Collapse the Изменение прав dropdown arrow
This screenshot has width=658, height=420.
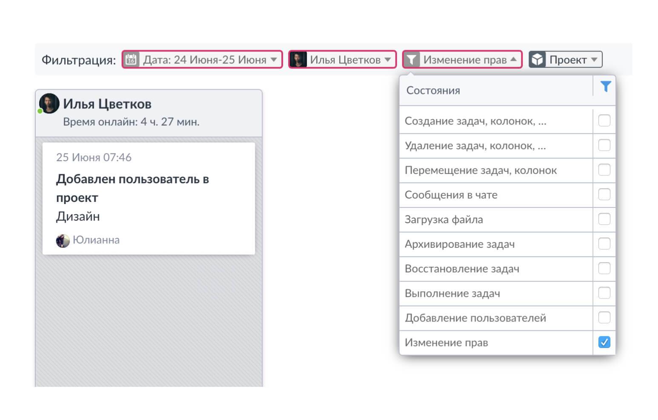pyautogui.click(x=514, y=60)
